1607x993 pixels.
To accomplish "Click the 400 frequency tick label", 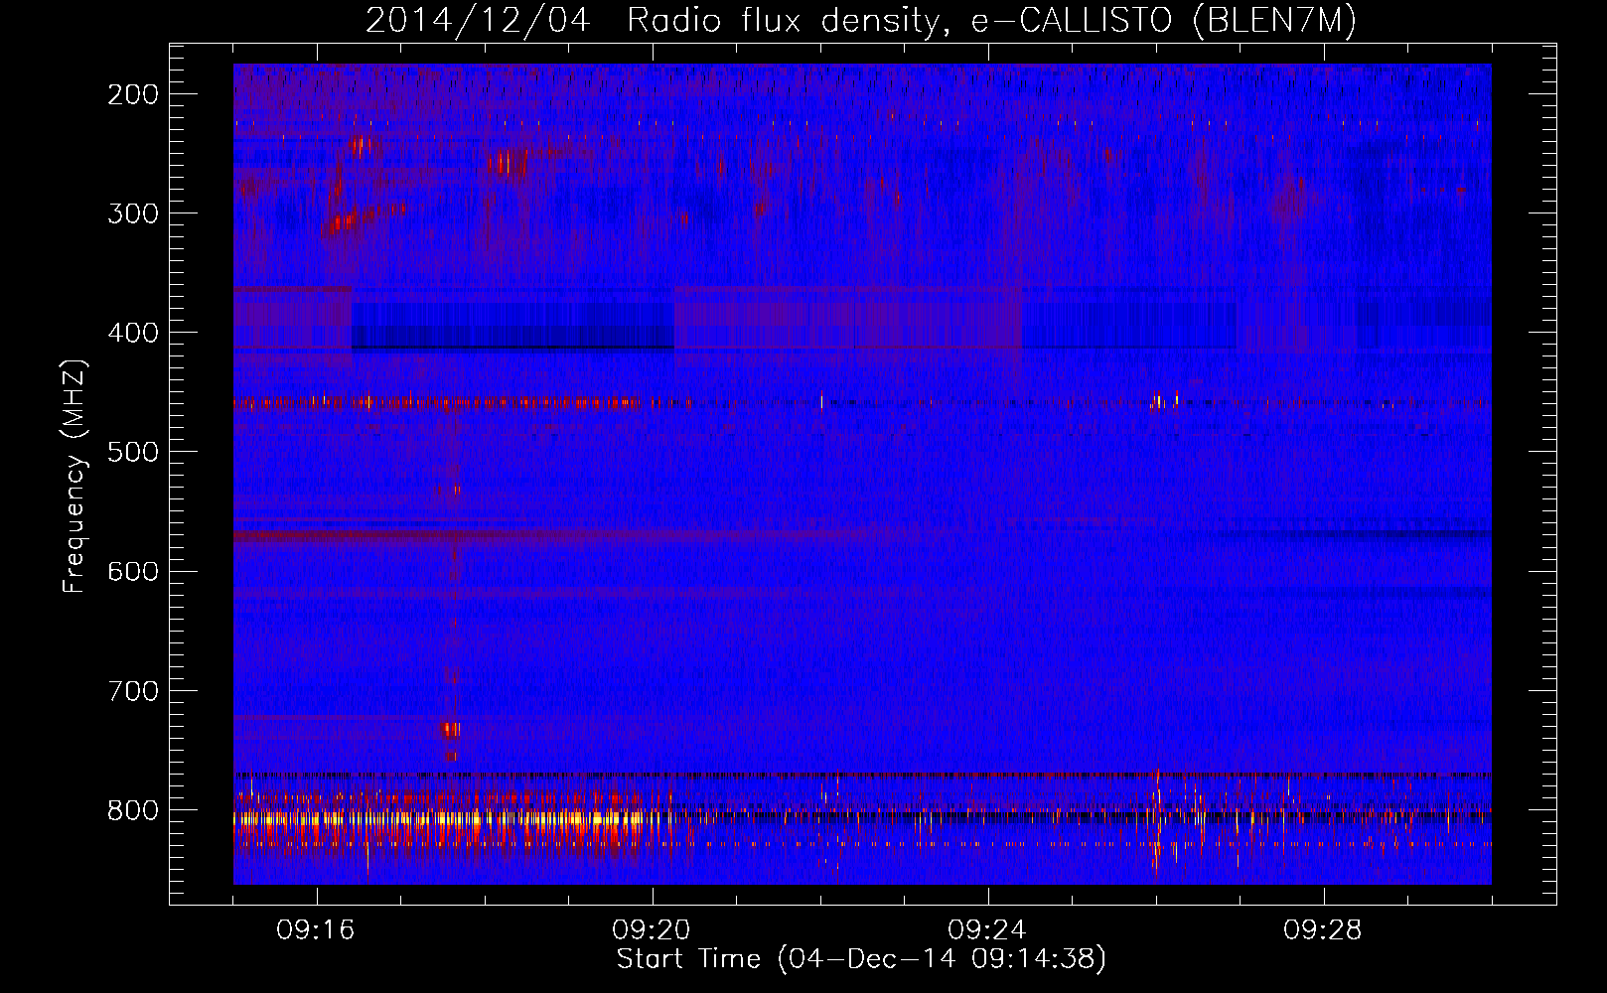I will tap(133, 333).
